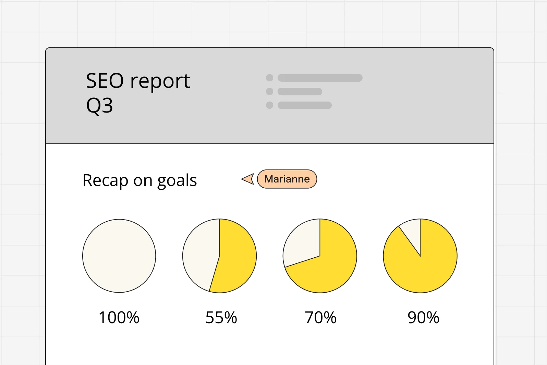Screen dimensions: 547x365
Task: Click the 55% pie chart
Action: point(220,256)
